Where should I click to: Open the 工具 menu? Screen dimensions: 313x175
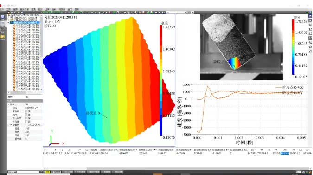tap(9, 9)
